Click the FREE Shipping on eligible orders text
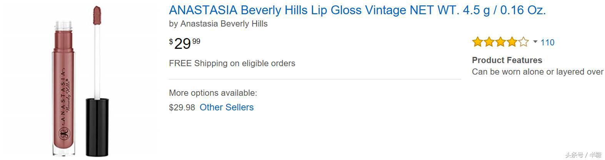 tap(232, 63)
